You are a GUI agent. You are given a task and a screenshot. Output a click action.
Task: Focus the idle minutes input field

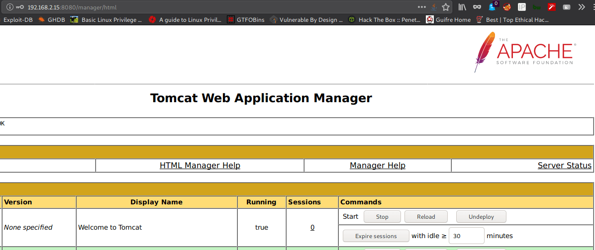tap(466, 236)
